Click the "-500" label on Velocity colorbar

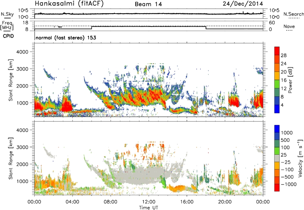pos(287,177)
